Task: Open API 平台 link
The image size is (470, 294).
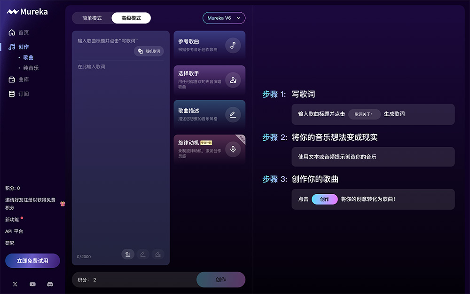Action: (x=14, y=231)
